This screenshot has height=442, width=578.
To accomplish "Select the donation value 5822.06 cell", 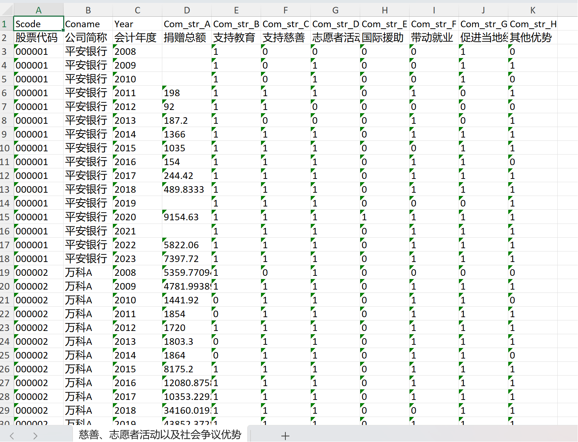I will 187,245.
